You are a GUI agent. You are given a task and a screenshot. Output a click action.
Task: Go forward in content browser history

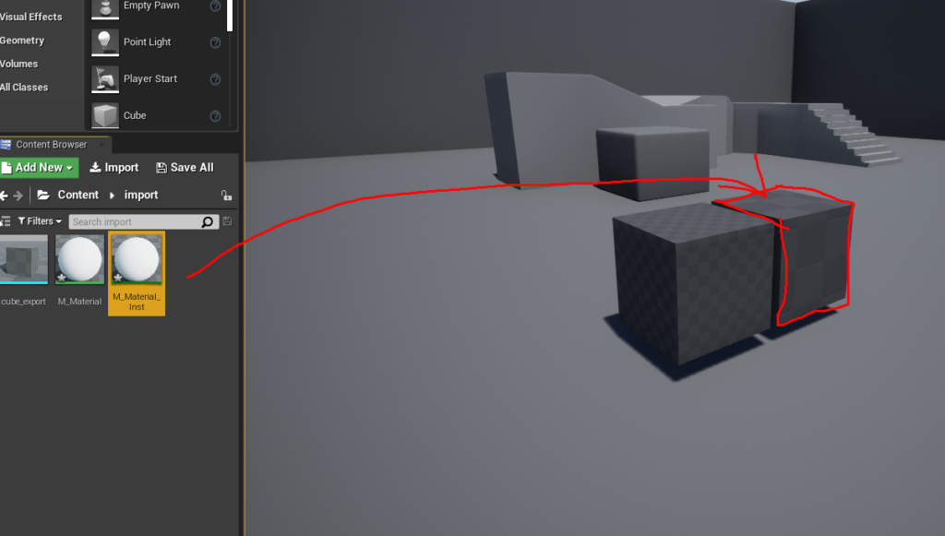pos(18,196)
